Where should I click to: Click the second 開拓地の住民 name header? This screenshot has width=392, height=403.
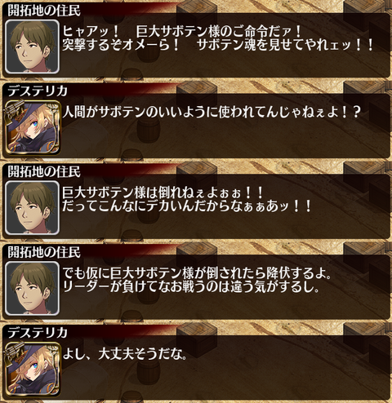(x=44, y=171)
